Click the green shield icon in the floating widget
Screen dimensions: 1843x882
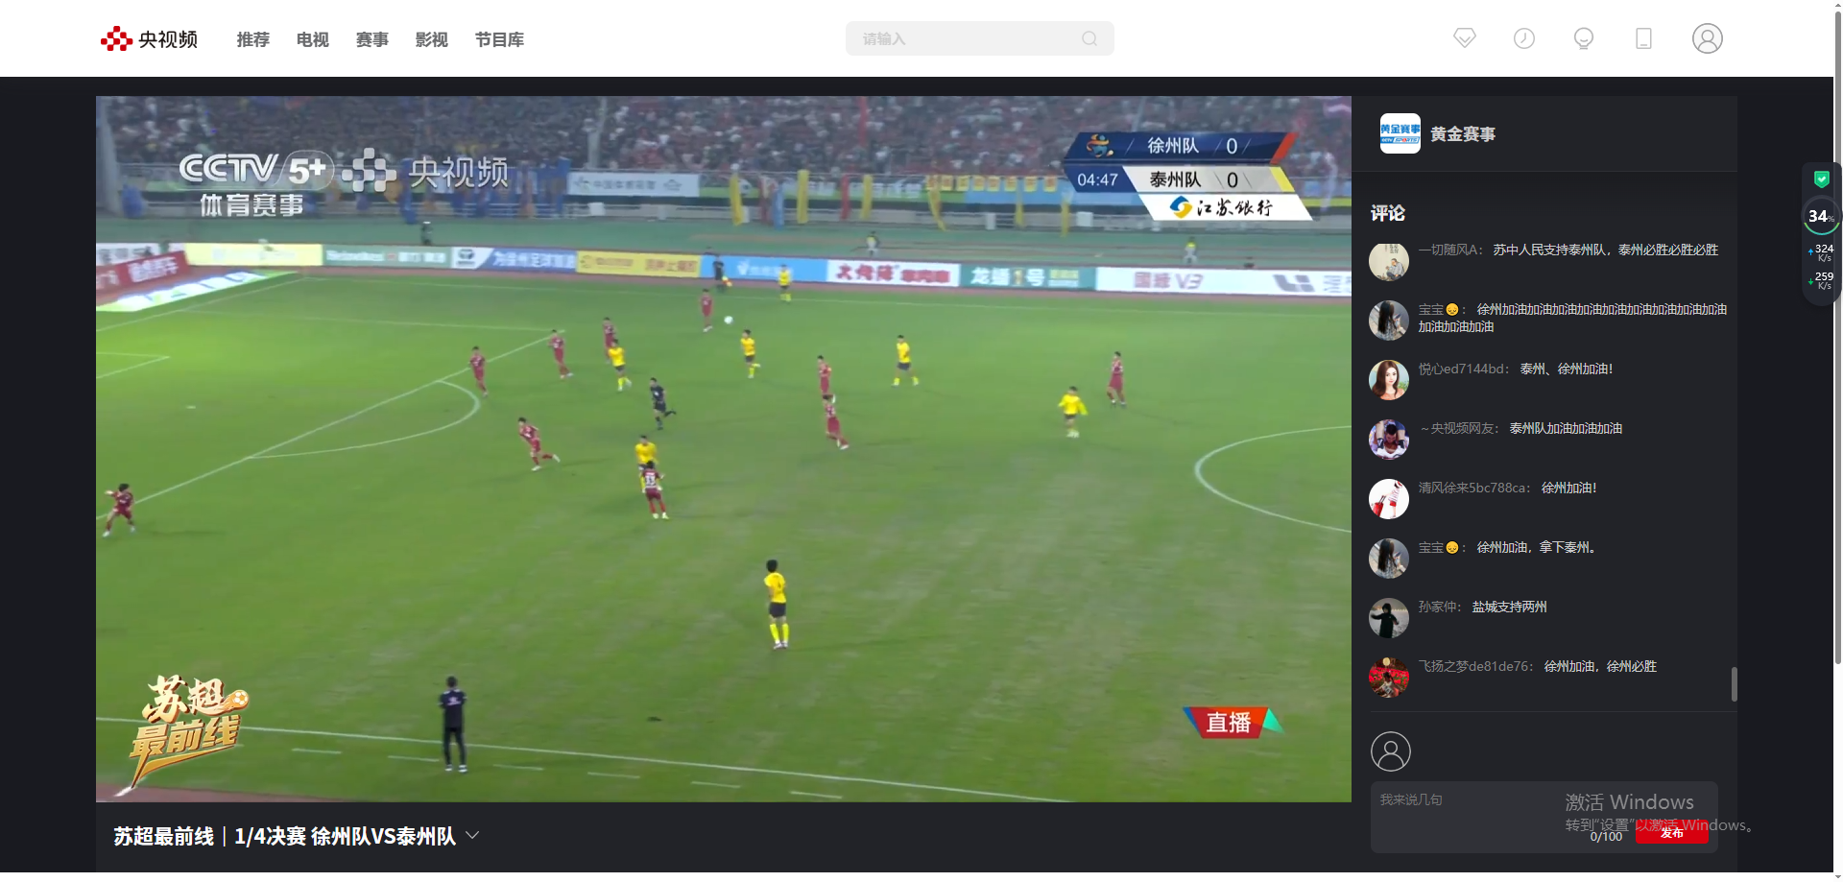click(1821, 179)
